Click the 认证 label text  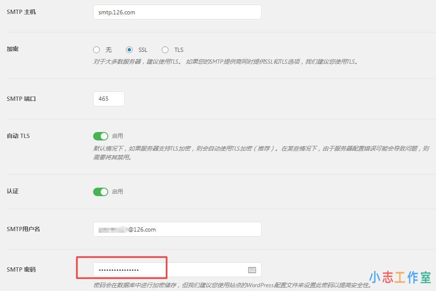(13, 191)
